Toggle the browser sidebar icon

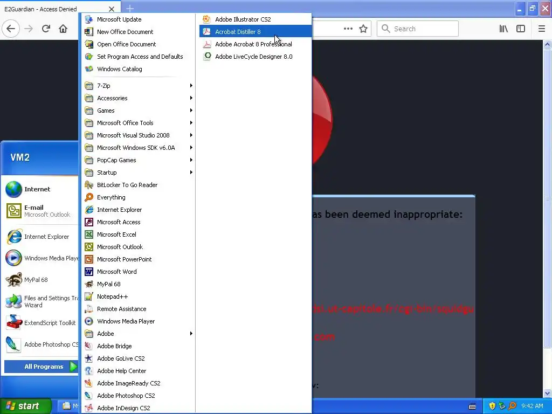pos(521,29)
